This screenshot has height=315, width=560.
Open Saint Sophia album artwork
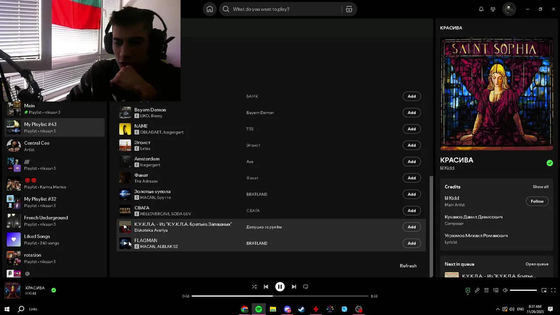[497, 94]
